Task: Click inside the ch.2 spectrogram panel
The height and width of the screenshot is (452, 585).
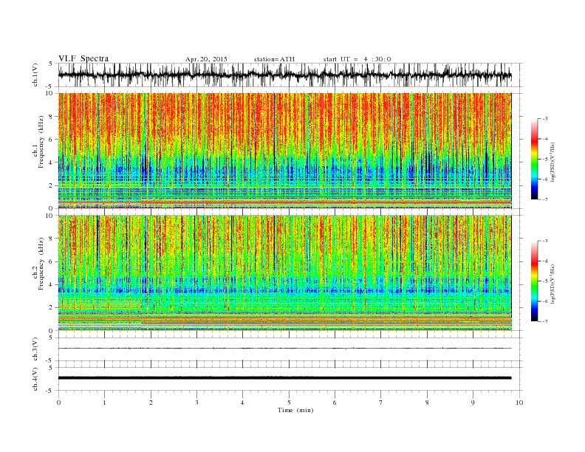Action: tap(285, 273)
